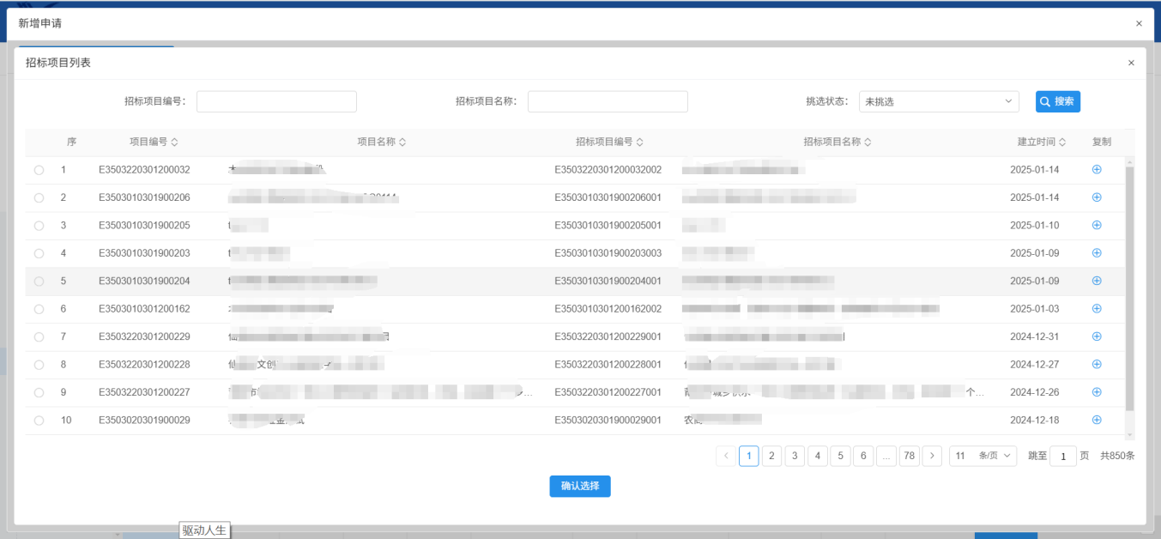The height and width of the screenshot is (539, 1161).
Task: Click the copy plus icon in row 10
Action: (x=1096, y=420)
